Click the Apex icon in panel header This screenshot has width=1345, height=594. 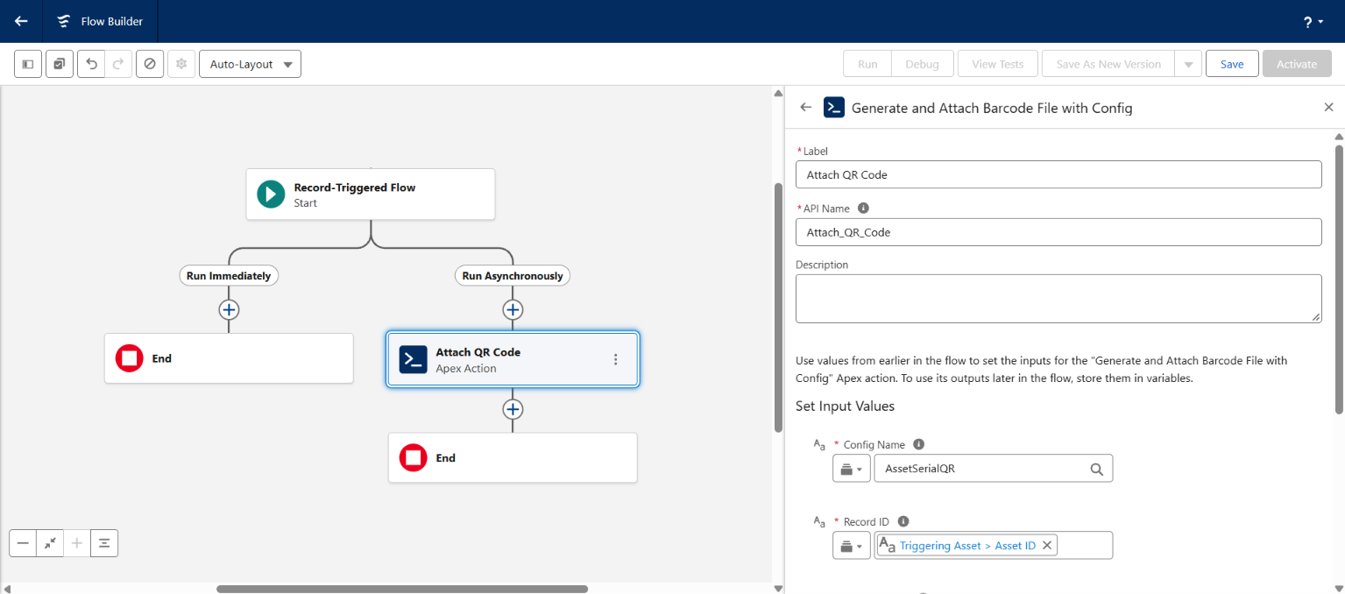coord(834,108)
